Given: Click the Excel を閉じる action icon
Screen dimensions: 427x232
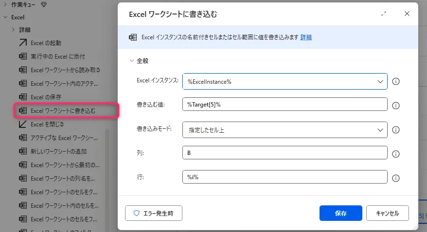Looking at the screenshot, I should tap(22, 124).
